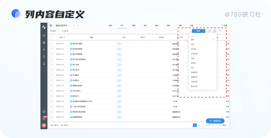Open the story 选择最佳优惠策略拆分订单

point(82,101)
